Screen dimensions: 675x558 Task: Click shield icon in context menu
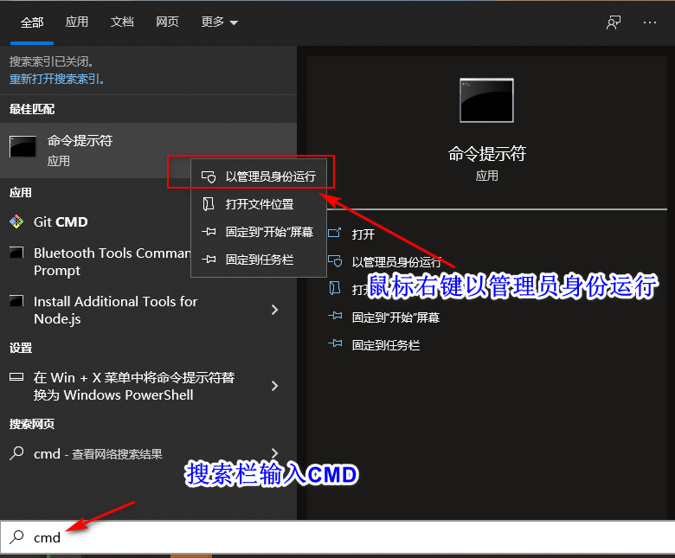tap(209, 176)
